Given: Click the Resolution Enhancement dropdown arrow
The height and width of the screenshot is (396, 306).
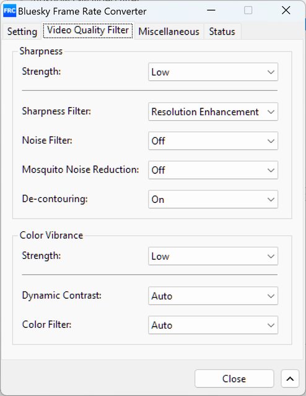Looking at the screenshot, I should pyautogui.click(x=271, y=111).
